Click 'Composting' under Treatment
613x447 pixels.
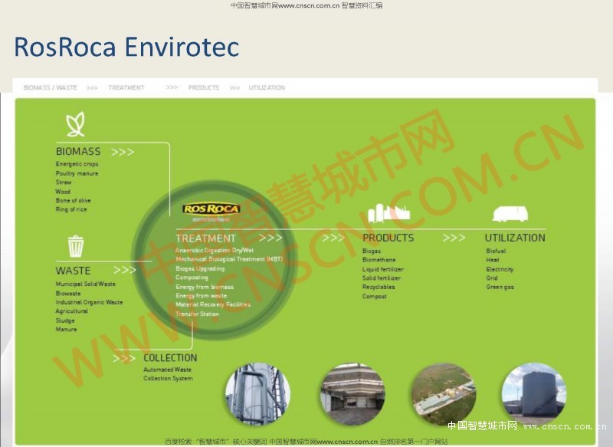(x=192, y=278)
